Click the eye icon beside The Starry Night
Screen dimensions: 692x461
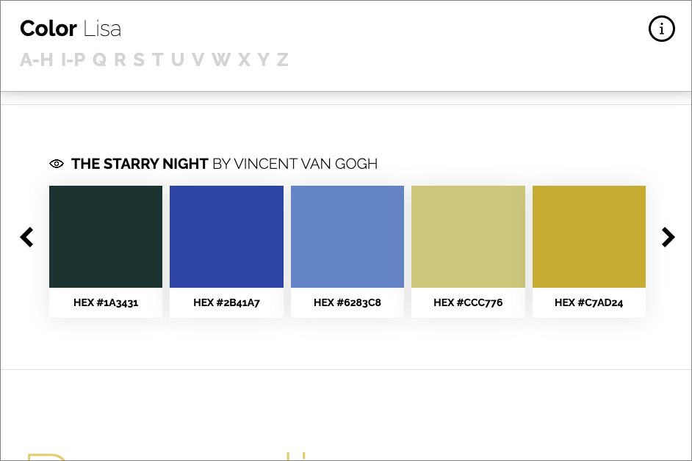click(x=57, y=164)
